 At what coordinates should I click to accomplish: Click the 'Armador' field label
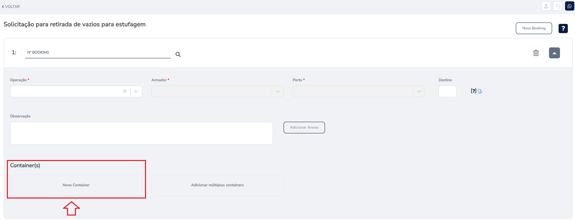click(159, 80)
